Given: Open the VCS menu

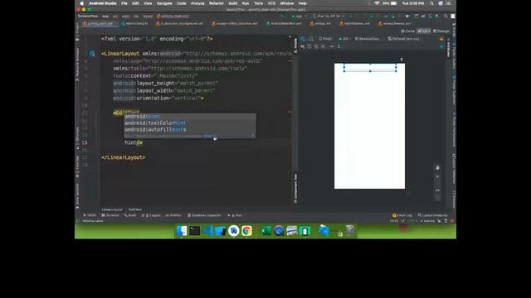Looking at the screenshot, I should point(271,3).
